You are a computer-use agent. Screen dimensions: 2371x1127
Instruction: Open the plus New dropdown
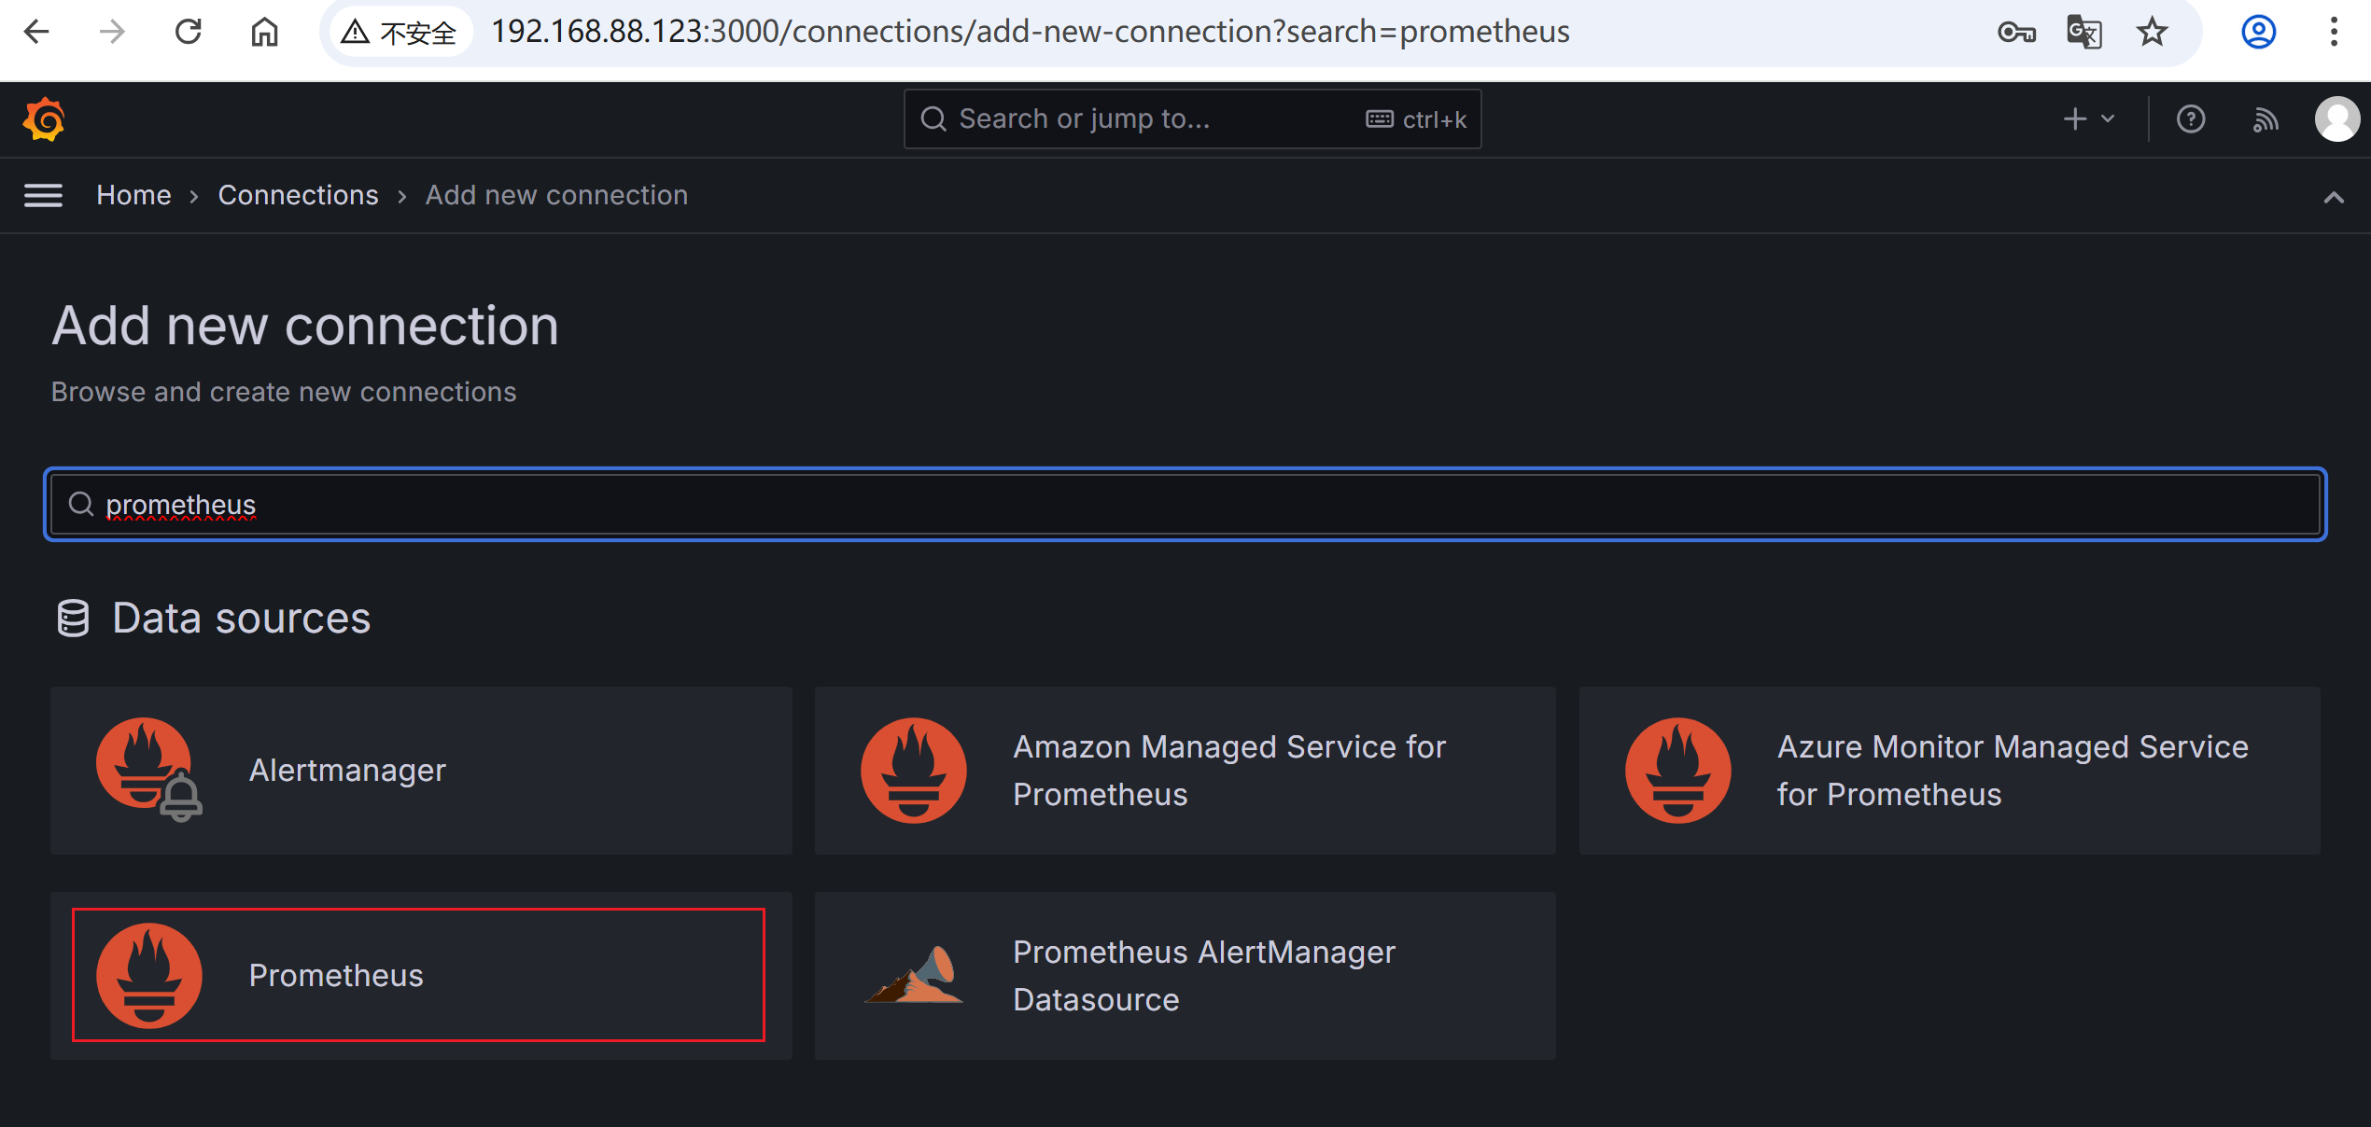click(x=2089, y=119)
